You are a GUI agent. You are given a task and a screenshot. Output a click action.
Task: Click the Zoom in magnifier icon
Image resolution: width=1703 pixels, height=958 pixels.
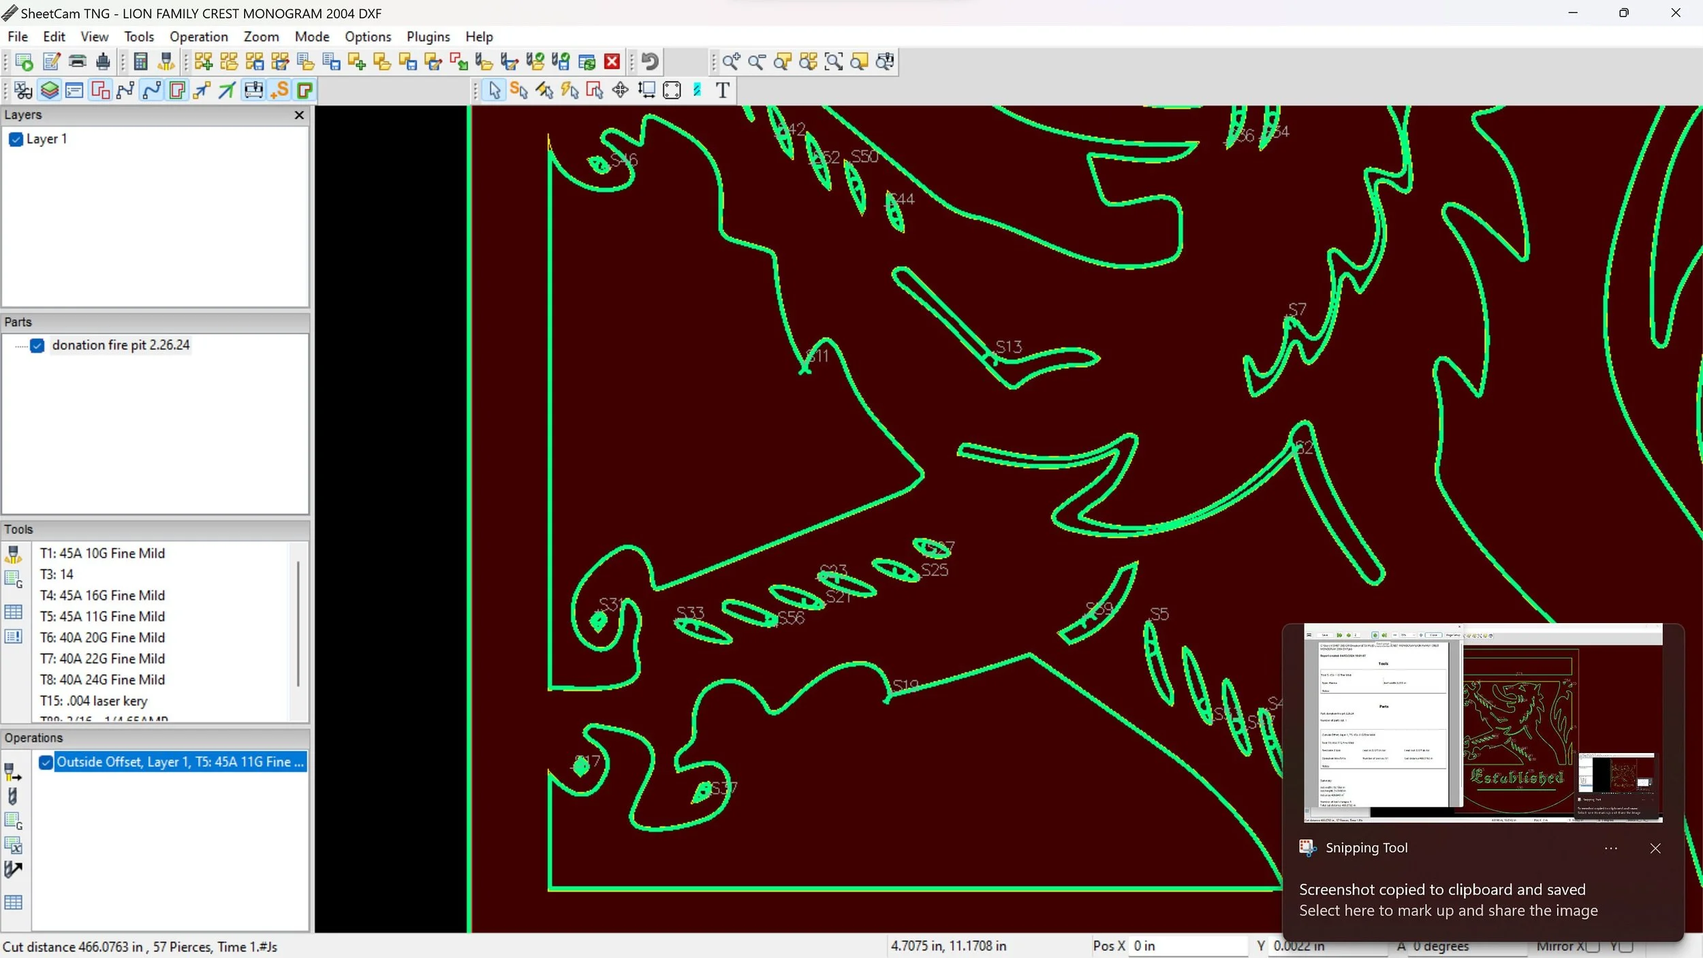[731, 62]
